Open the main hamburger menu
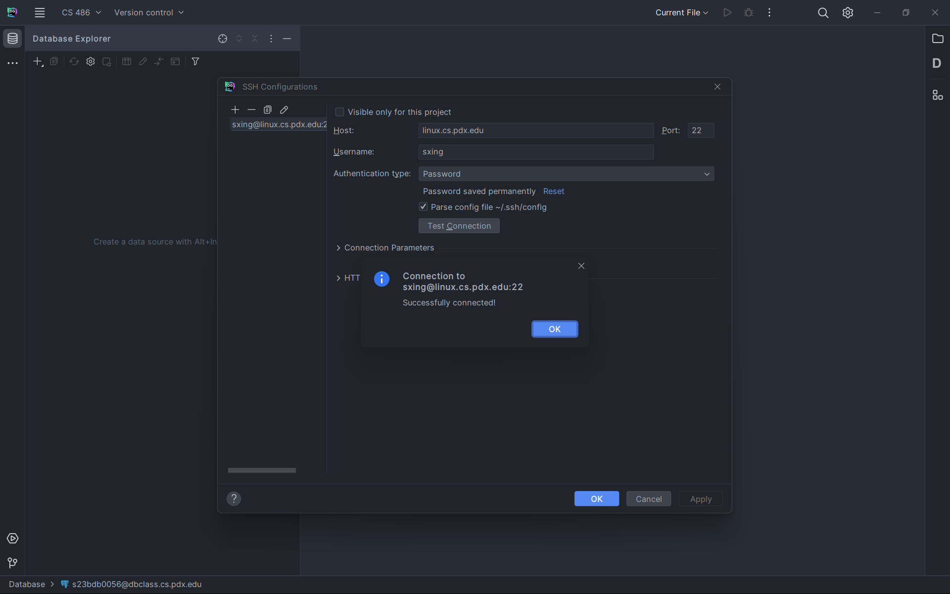The height and width of the screenshot is (594, 950). pyautogui.click(x=40, y=12)
